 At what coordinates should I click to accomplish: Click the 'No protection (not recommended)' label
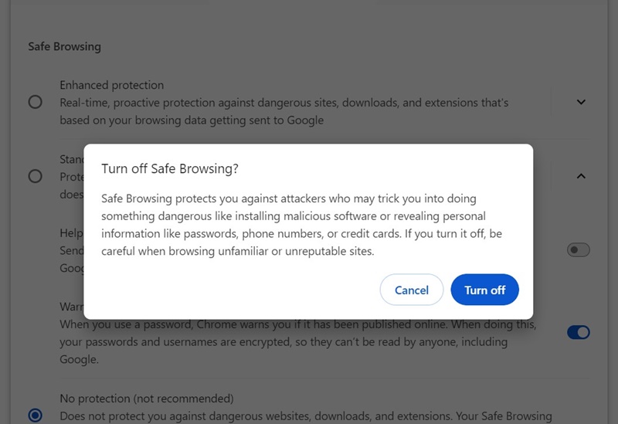146,399
